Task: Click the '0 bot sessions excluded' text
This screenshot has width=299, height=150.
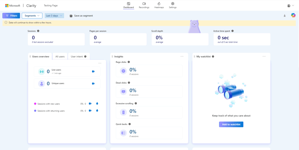Action: pos(43,42)
